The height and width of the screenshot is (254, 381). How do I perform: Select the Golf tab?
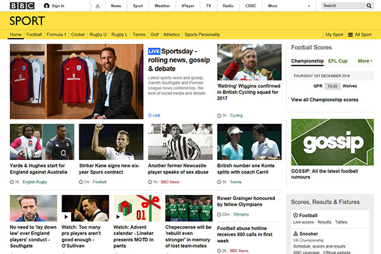coord(154,34)
